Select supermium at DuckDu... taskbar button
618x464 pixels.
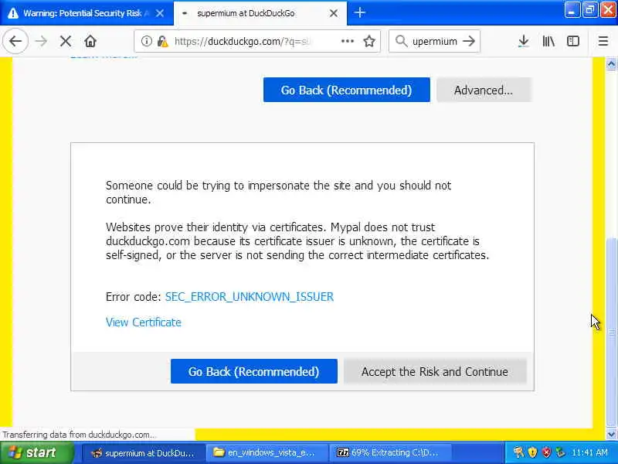(143, 452)
